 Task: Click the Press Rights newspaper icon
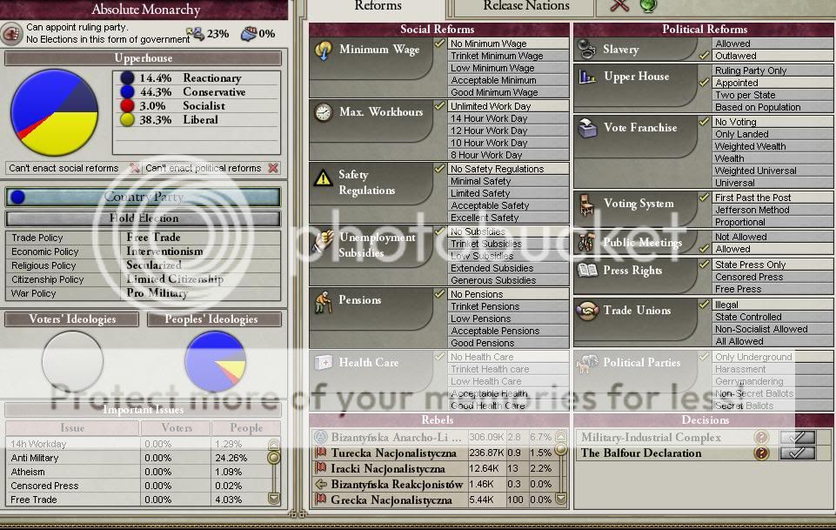(588, 271)
